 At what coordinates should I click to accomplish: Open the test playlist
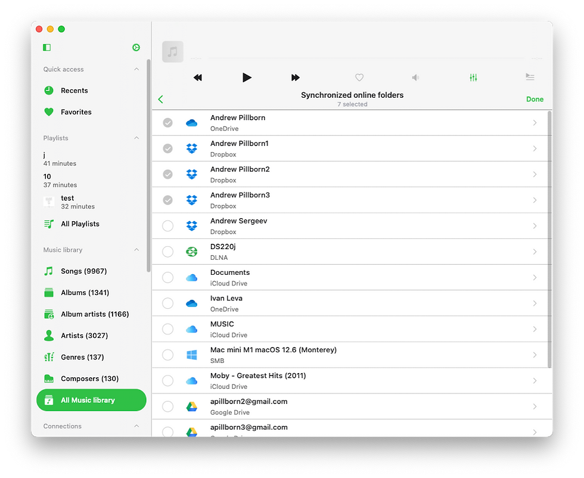click(x=91, y=202)
